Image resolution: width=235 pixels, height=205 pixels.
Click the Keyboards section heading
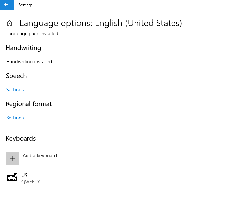click(21, 139)
